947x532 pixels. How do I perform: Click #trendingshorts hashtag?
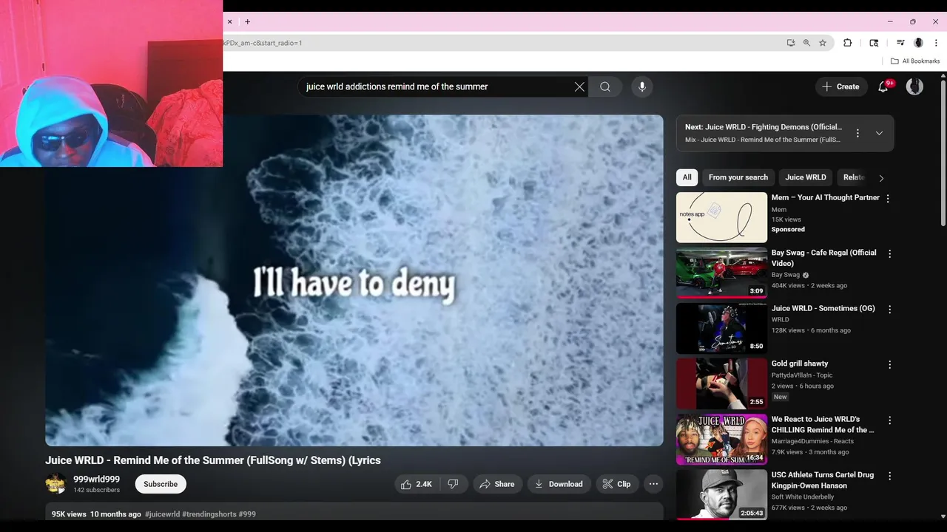click(209, 514)
